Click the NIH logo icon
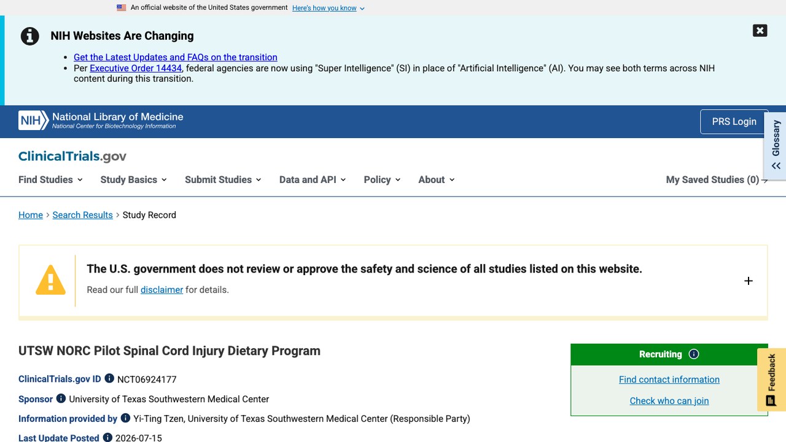This screenshot has width=786, height=442. [x=34, y=121]
